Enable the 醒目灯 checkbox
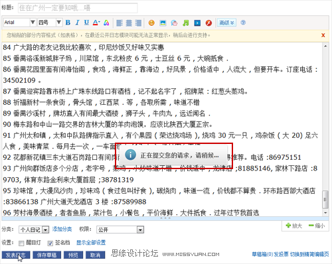 21,243
